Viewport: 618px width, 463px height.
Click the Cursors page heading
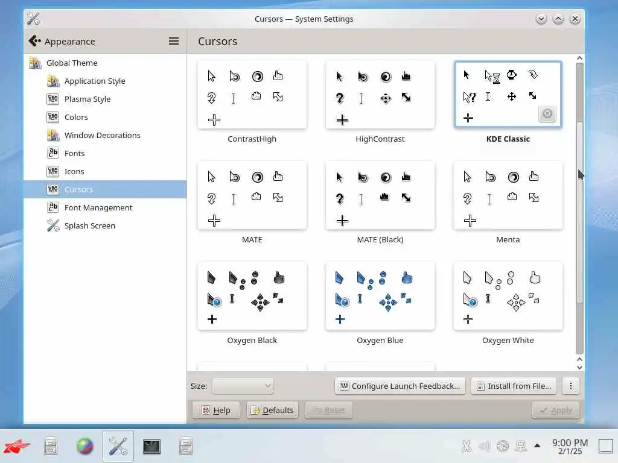[x=217, y=42]
